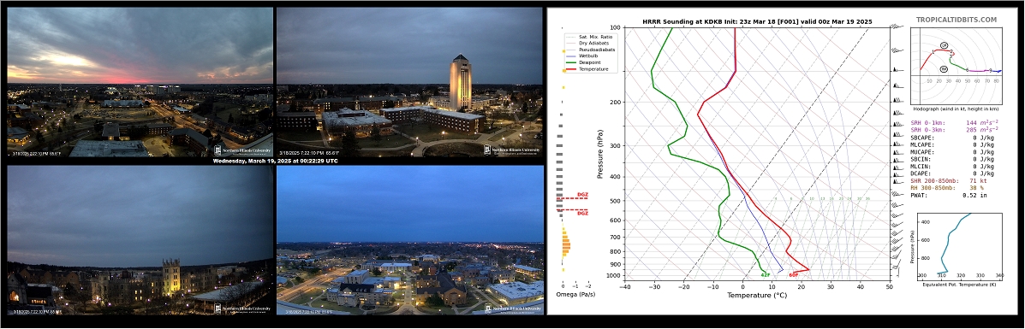Click the TROPICALTIDBITS.COM watermark link

pos(956,21)
